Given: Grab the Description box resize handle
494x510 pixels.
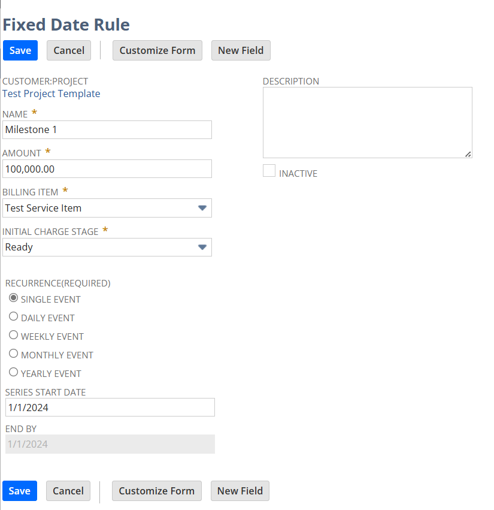Looking at the screenshot, I should 468,154.
